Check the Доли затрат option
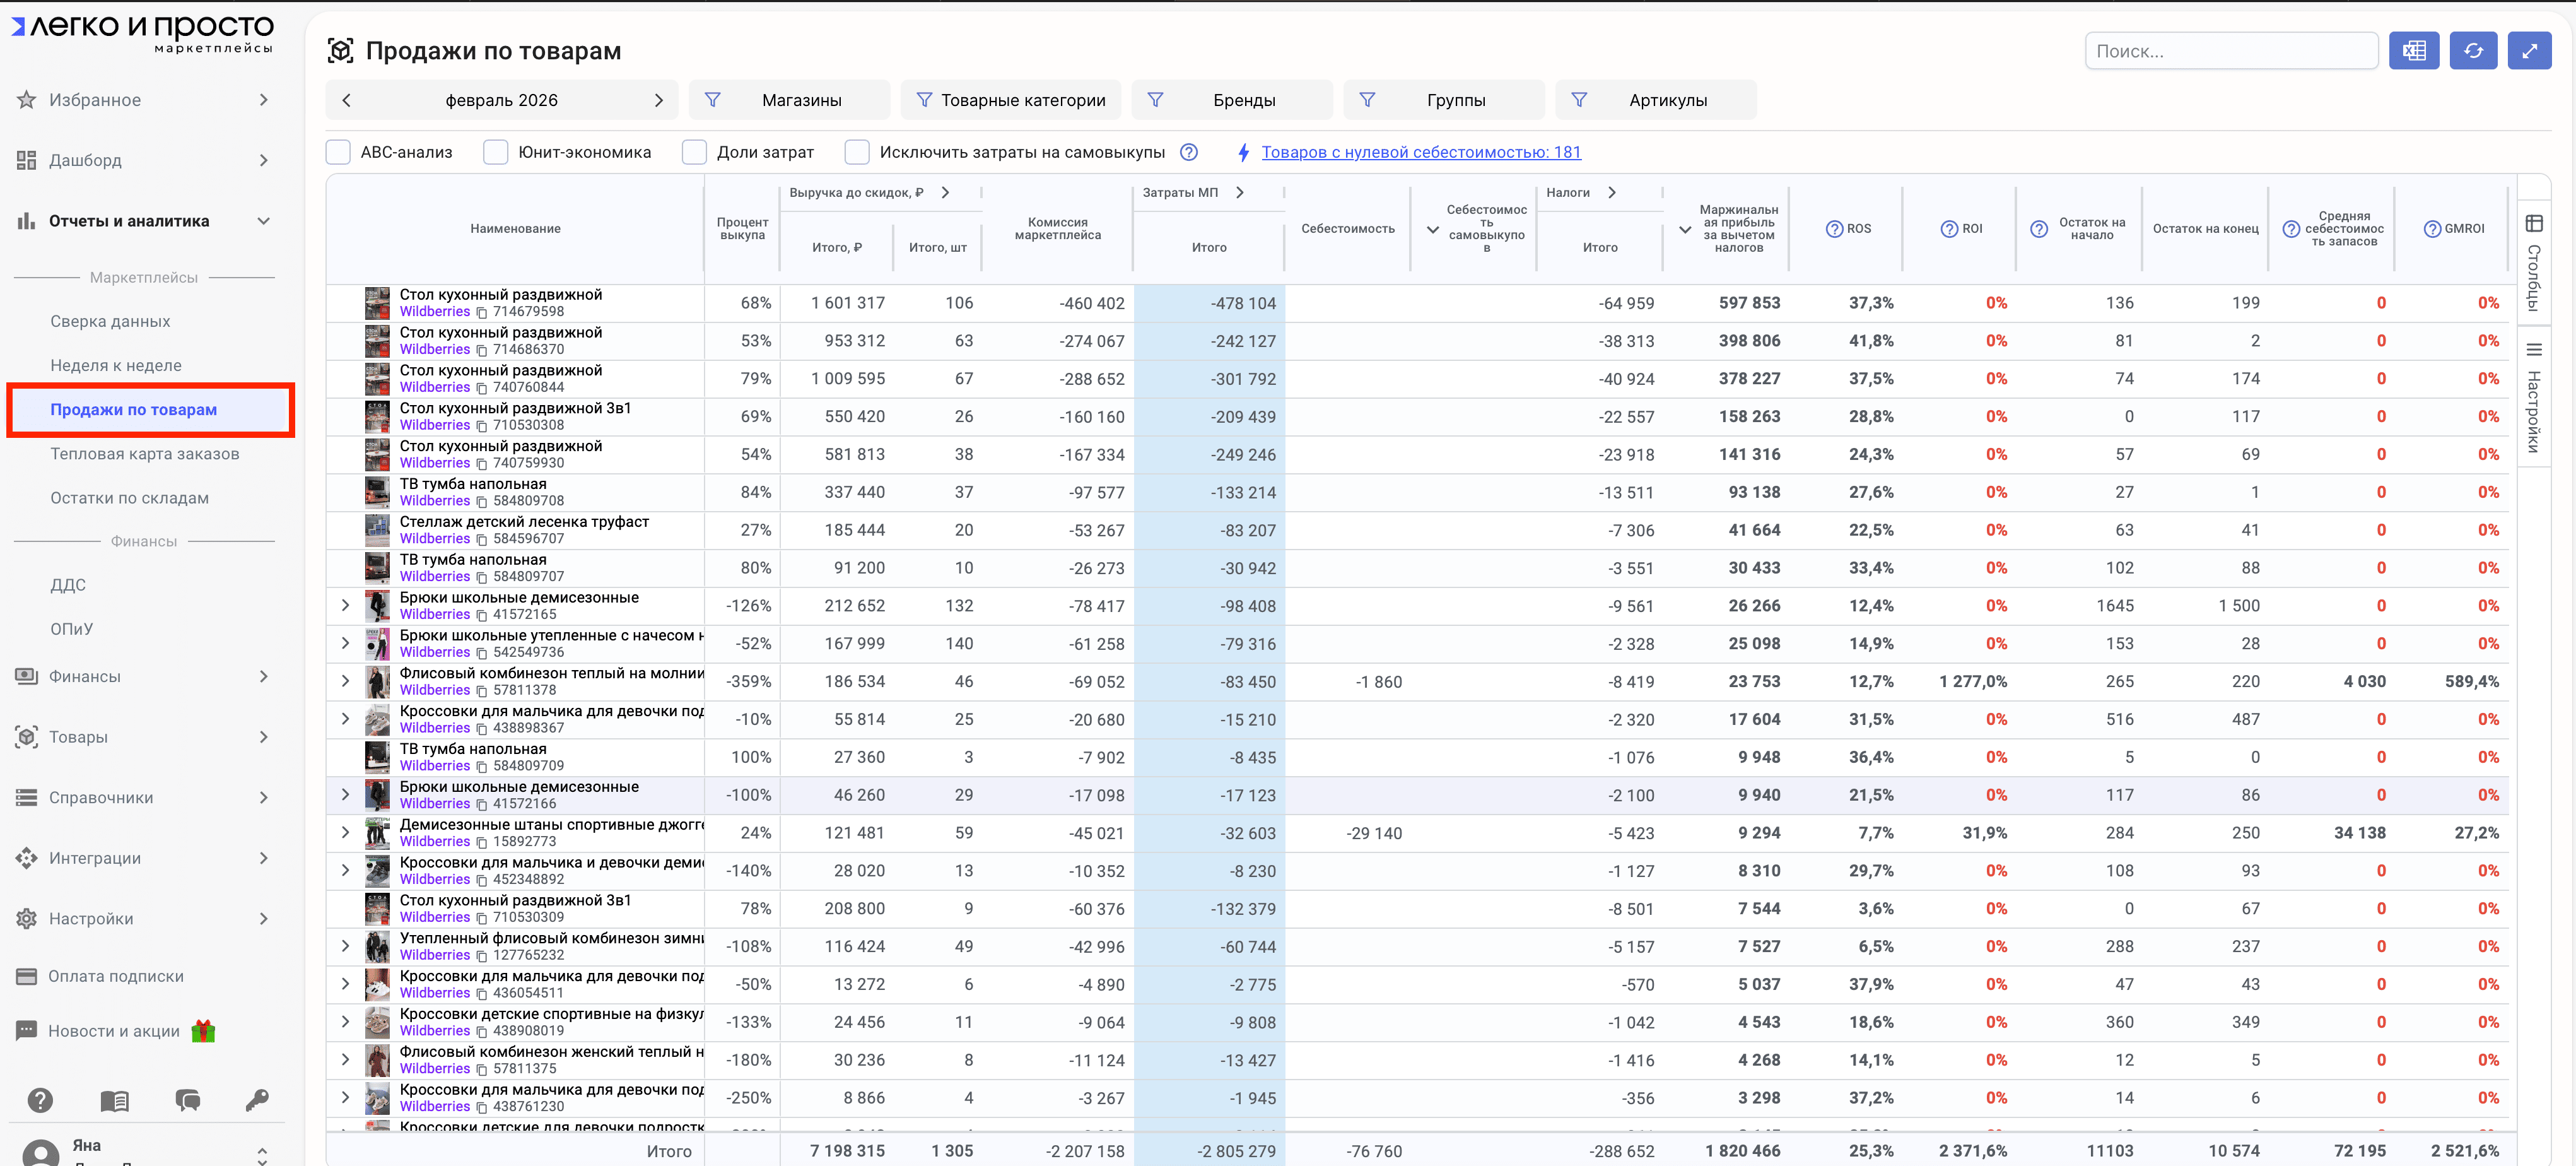Image resolution: width=2576 pixels, height=1166 pixels. click(x=694, y=152)
